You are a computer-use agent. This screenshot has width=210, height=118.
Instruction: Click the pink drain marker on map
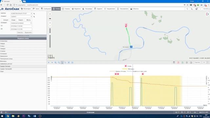[x=126, y=26]
